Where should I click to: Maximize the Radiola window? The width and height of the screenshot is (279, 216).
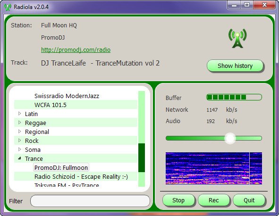pyautogui.click(x=246, y=5)
